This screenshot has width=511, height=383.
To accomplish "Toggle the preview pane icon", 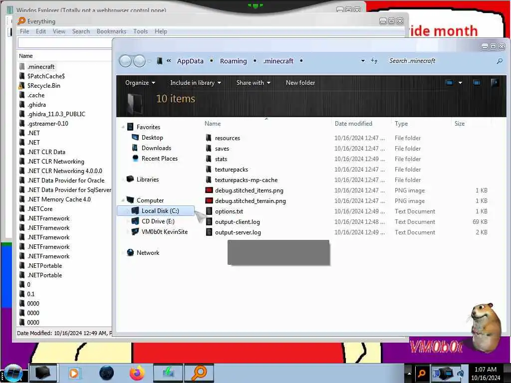I will coord(477,83).
